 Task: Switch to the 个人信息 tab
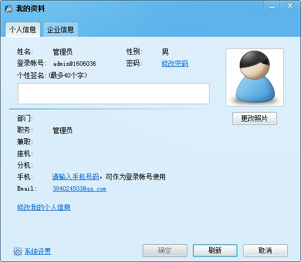click(x=23, y=30)
